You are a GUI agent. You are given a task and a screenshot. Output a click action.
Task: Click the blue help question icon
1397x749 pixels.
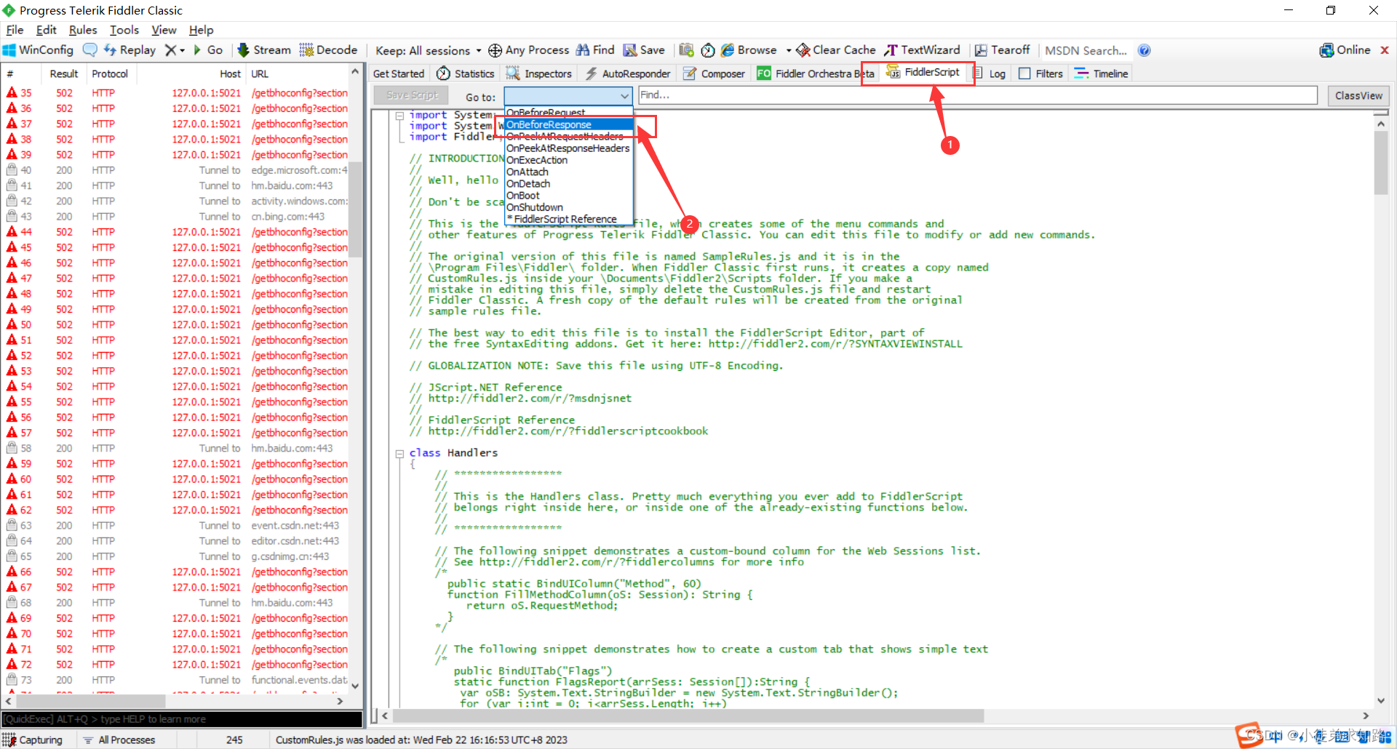1144,50
